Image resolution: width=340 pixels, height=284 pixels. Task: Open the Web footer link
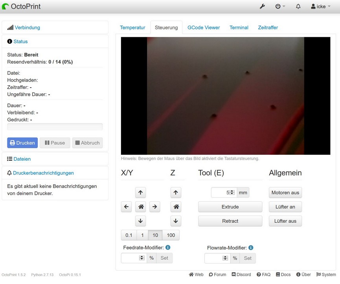click(x=196, y=275)
